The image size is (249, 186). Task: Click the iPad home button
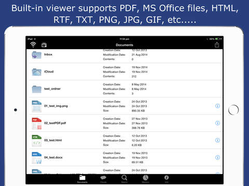(x=233, y=110)
